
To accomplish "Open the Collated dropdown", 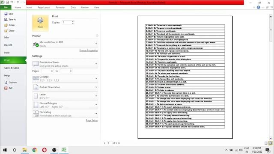I will point(65,78).
